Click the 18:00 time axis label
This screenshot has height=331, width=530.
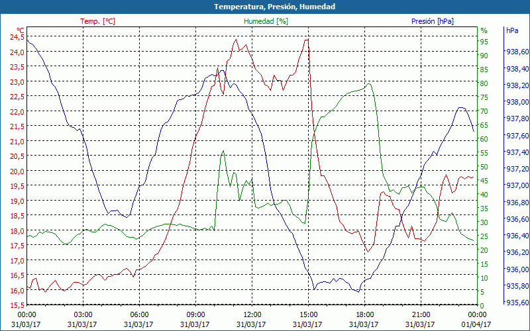tap(365, 314)
